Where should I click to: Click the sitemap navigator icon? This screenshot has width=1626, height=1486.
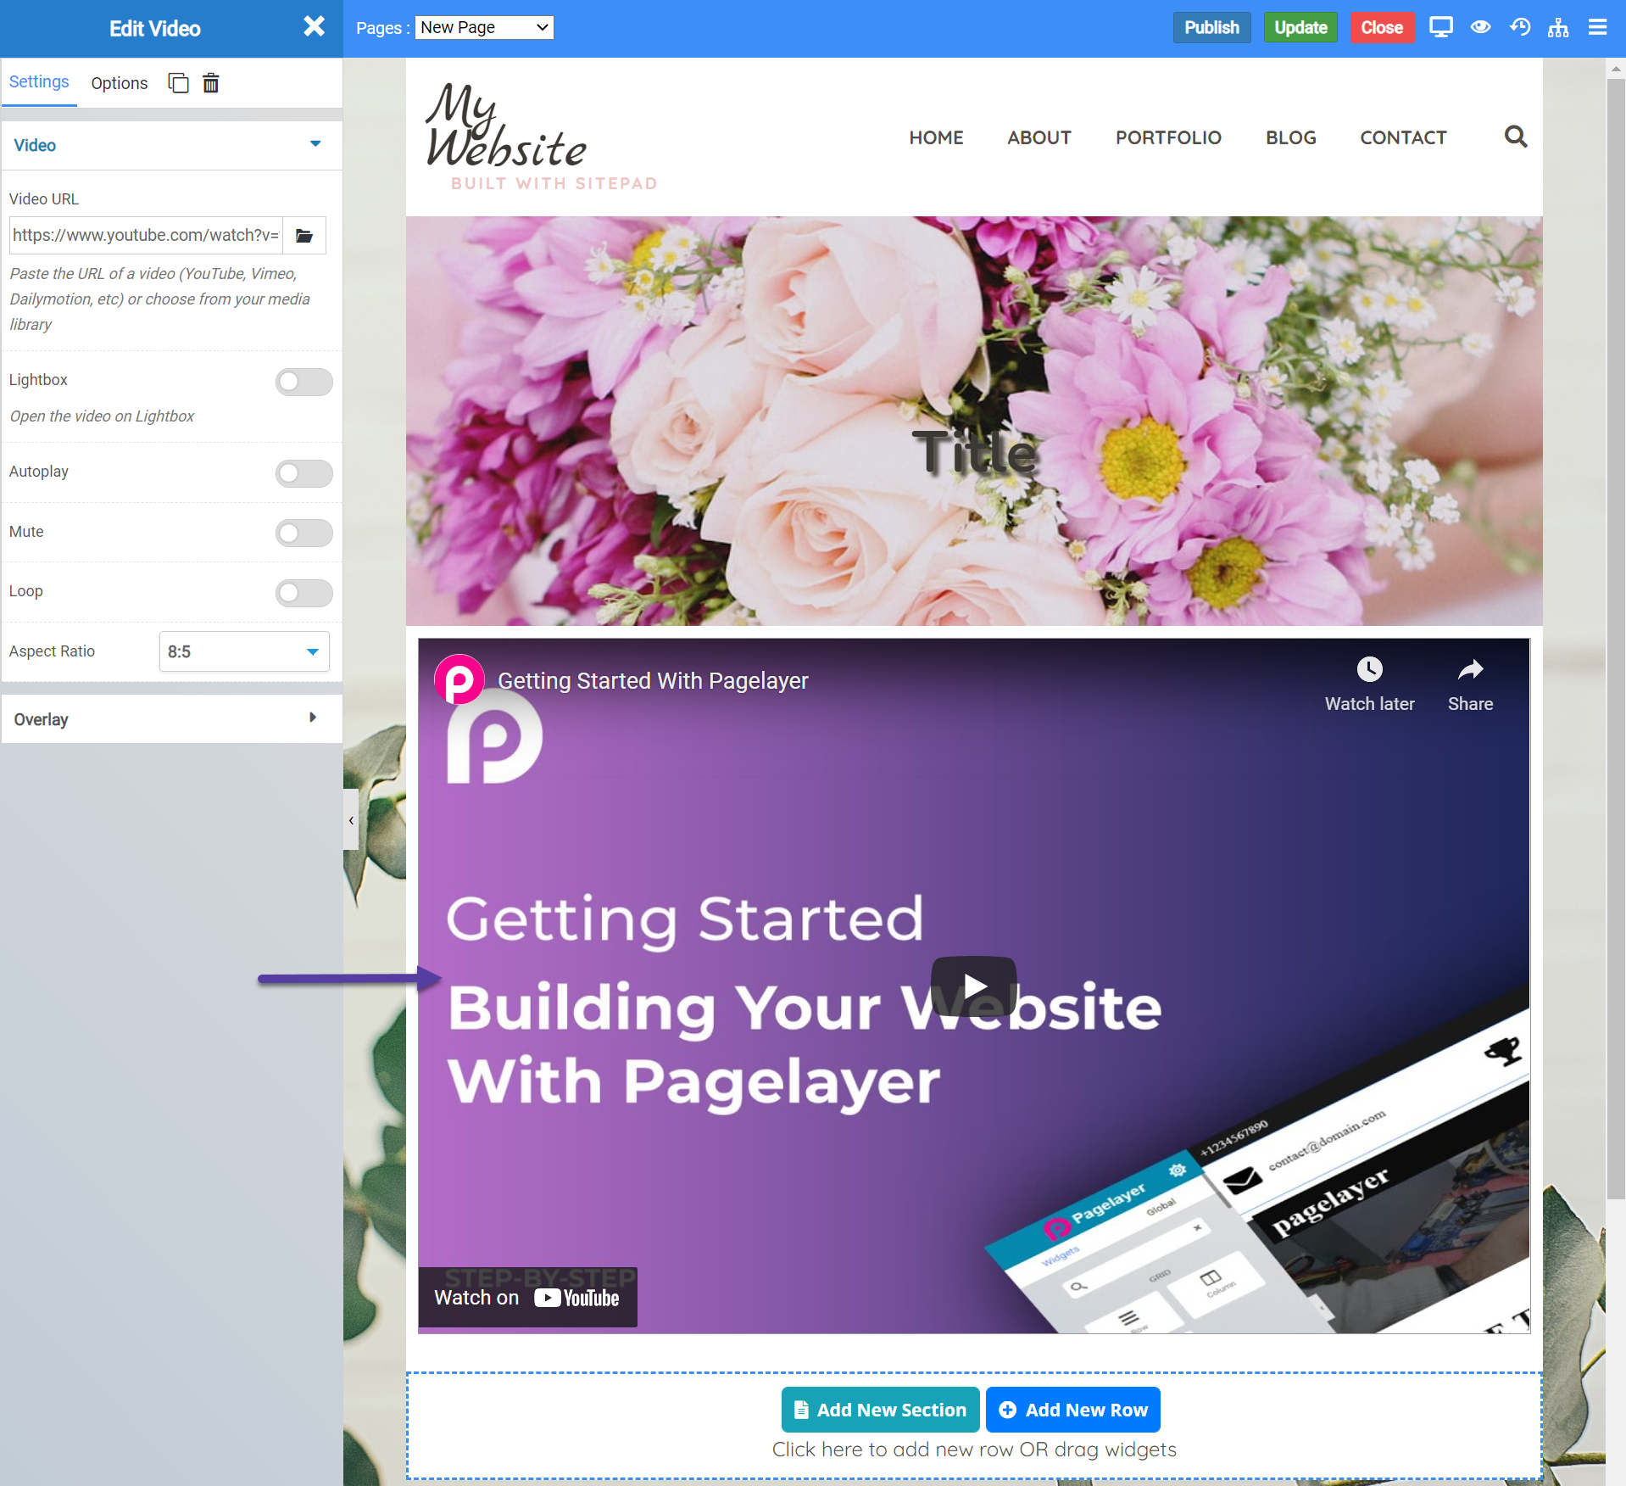coord(1558,27)
